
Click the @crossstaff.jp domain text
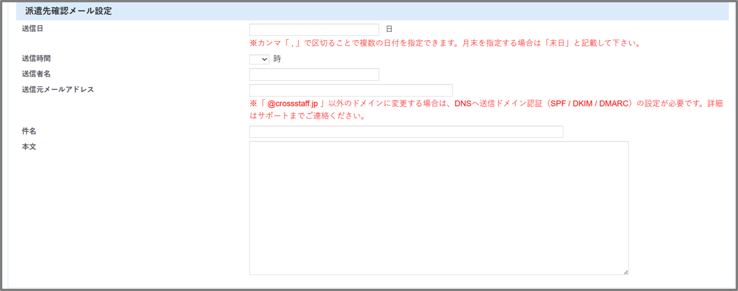[293, 104]
